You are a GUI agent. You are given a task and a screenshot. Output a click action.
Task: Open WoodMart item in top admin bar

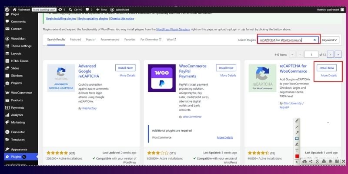(x=120, y=10)
